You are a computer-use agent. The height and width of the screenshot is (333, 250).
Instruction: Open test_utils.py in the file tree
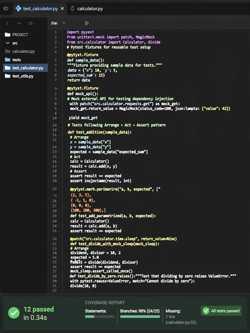click(23, 76)
